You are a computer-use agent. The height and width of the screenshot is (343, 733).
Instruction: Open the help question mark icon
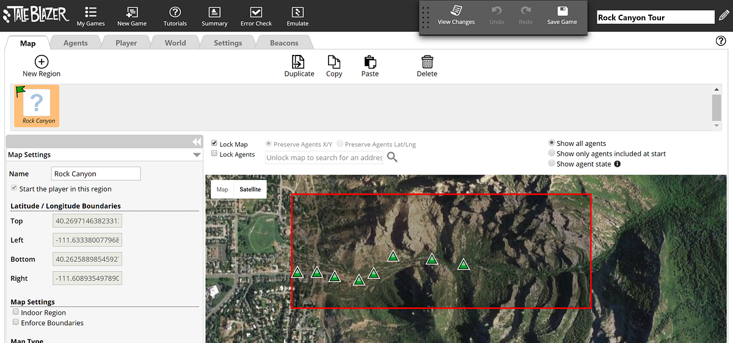pyautogui.click(x=721, y=41)
